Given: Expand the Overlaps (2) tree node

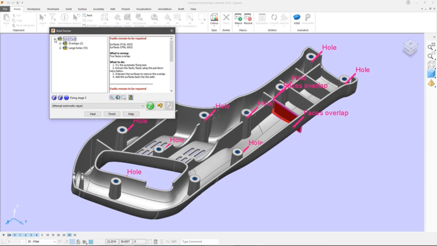Looking at the screenshot, I should click(60, 43).
